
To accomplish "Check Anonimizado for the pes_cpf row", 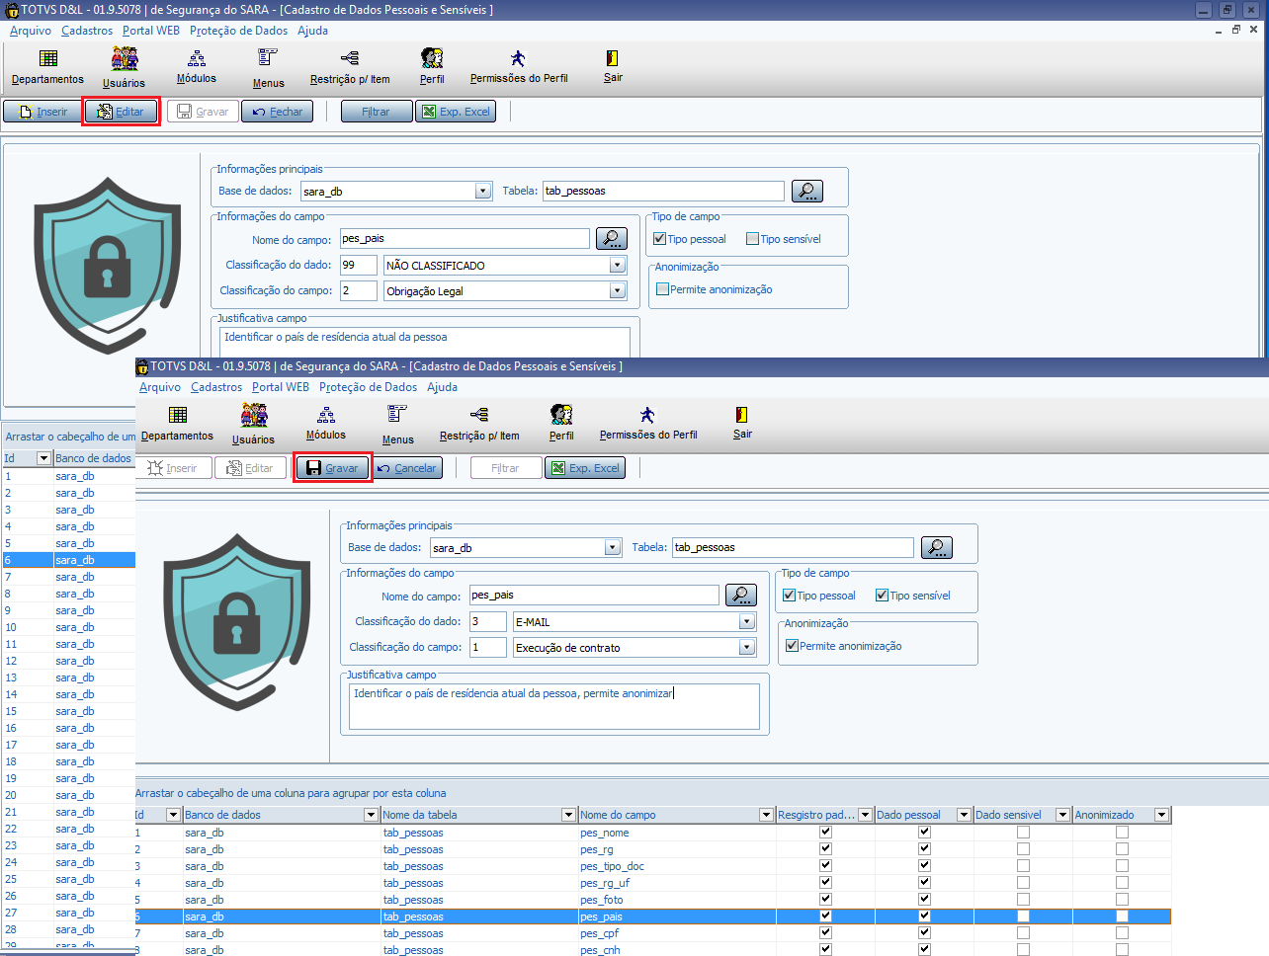I will pyautogui.click(x=1123, y=933).
